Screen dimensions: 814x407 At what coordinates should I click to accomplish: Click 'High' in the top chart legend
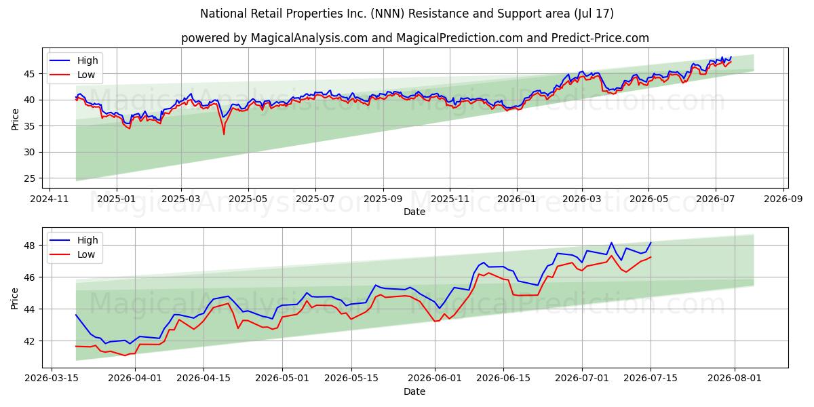click(88, 60)
